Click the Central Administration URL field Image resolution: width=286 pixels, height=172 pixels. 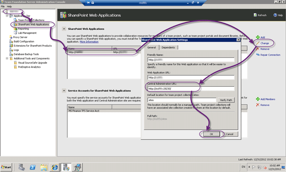point(191,89)
